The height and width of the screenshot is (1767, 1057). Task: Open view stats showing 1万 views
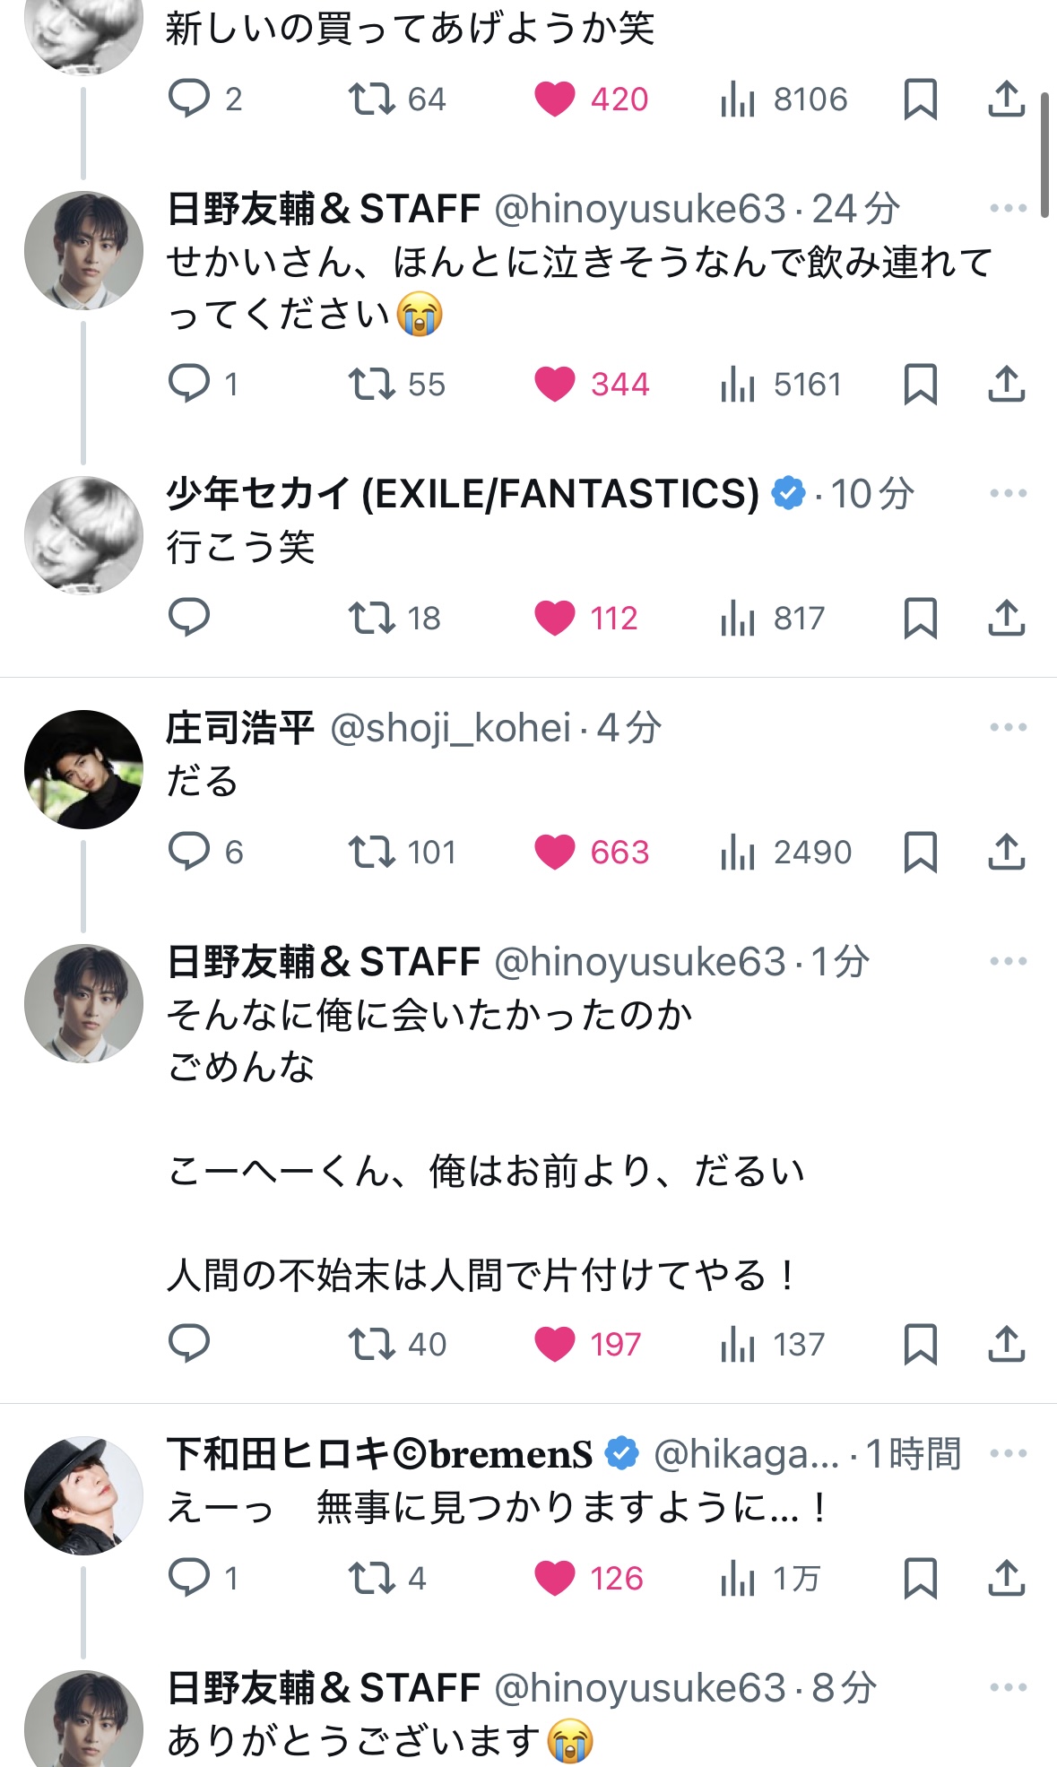(738, 1578)
